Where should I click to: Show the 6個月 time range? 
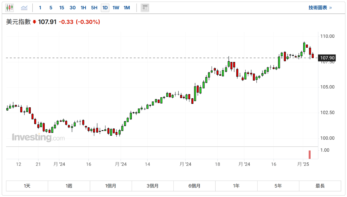point(195,186)
